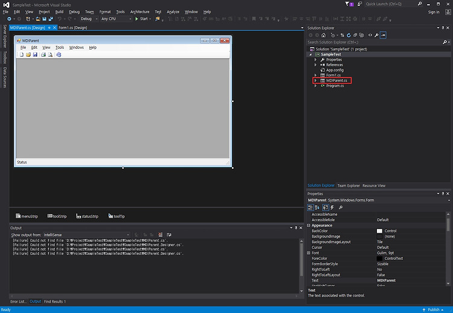Screen dimensions: 453x313
Task: Toggle pin on MDIParent.cs design tab
Action: (49, 28)
